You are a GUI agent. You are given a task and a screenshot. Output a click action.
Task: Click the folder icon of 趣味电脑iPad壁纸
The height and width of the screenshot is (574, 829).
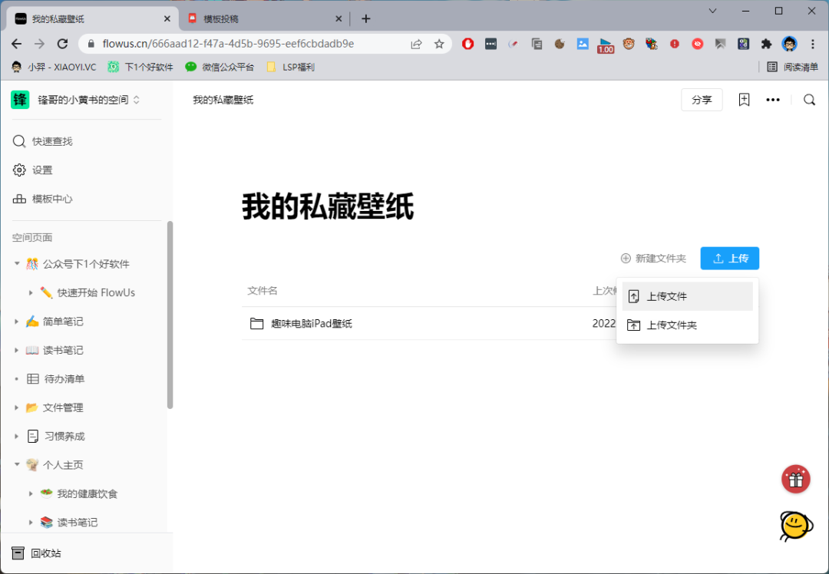click(x=257, y=324)
